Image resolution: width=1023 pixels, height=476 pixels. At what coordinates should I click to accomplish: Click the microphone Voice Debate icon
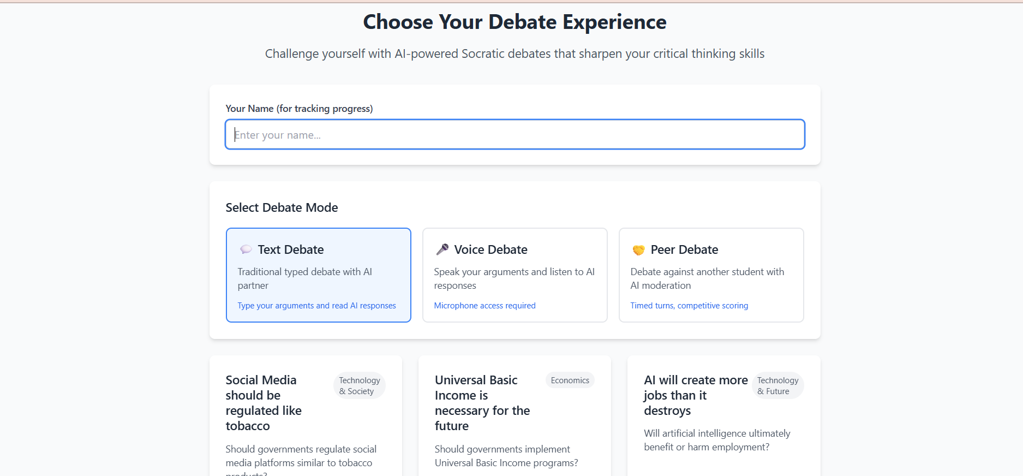(x=442, y=249)
